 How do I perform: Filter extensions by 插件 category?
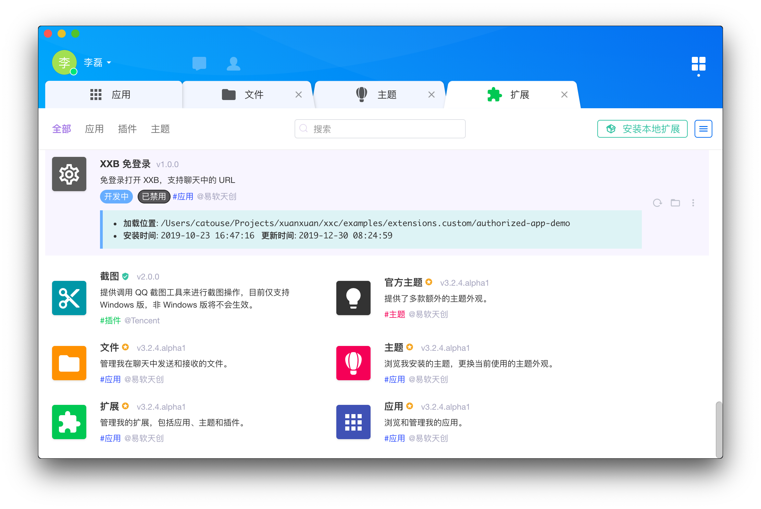(x=127, y=129)
